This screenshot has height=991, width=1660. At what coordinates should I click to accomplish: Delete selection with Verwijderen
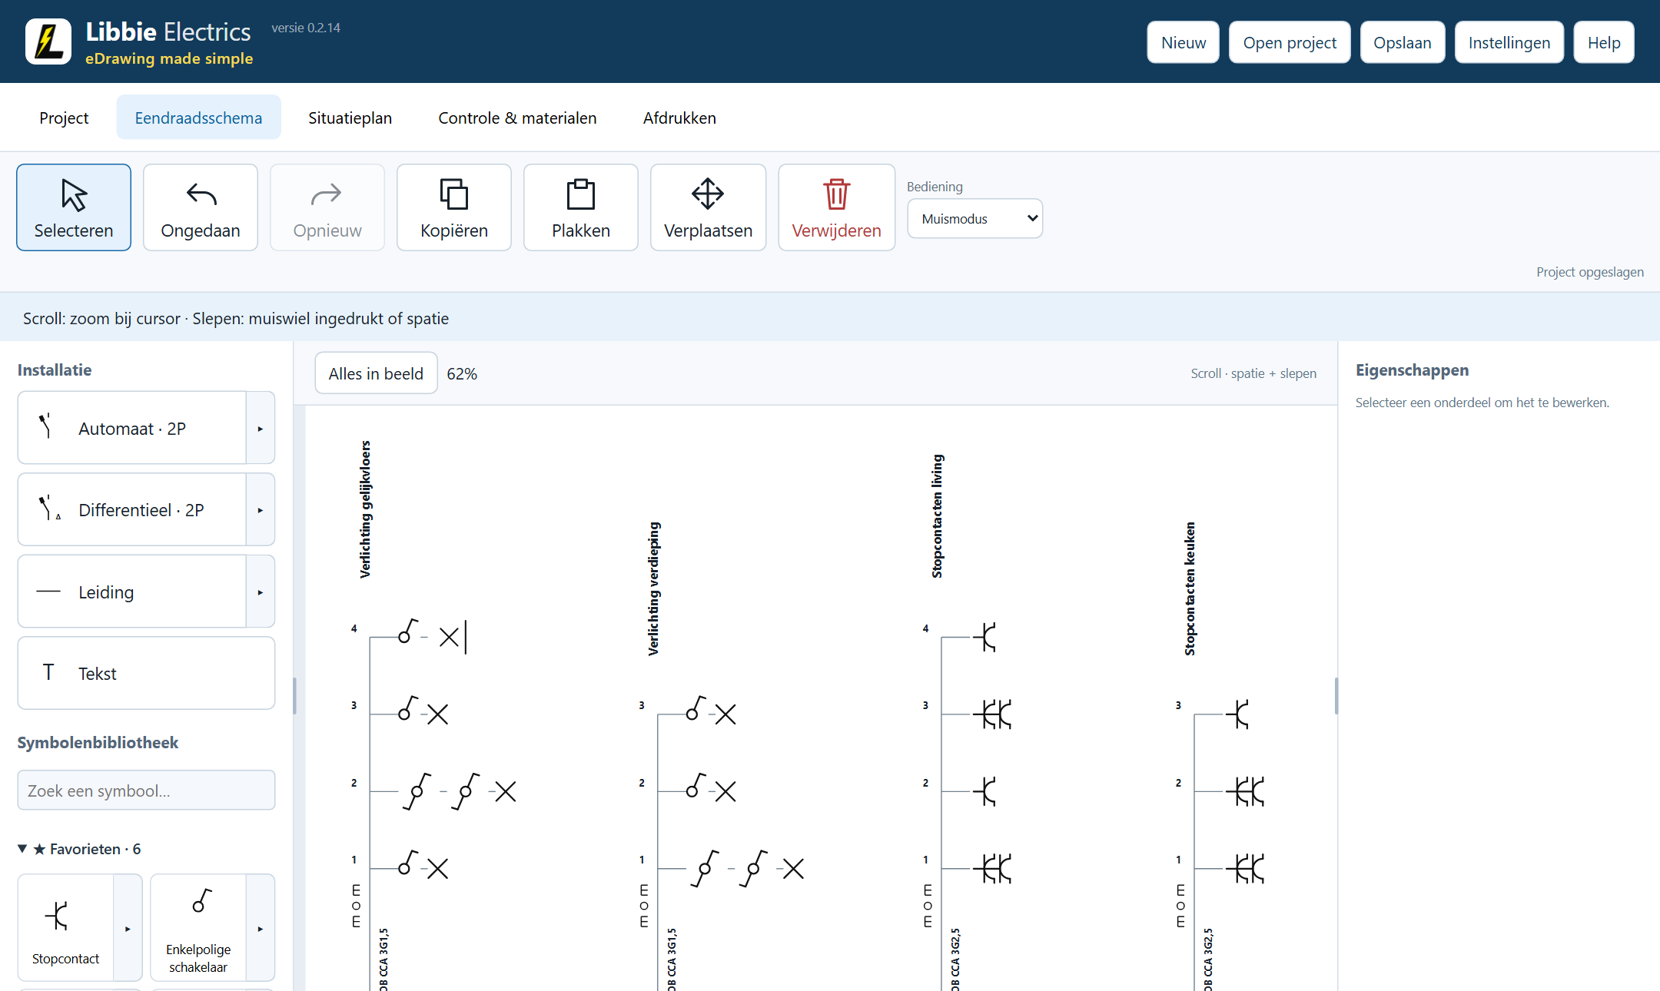pos(836,207)
